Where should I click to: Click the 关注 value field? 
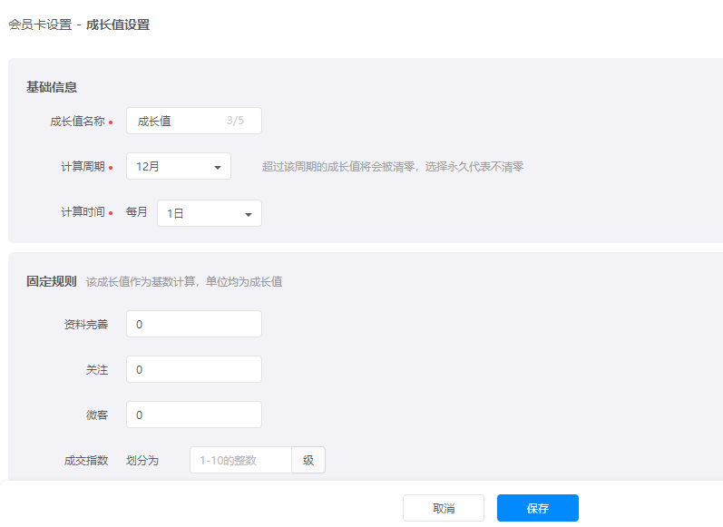pos(194,369)
